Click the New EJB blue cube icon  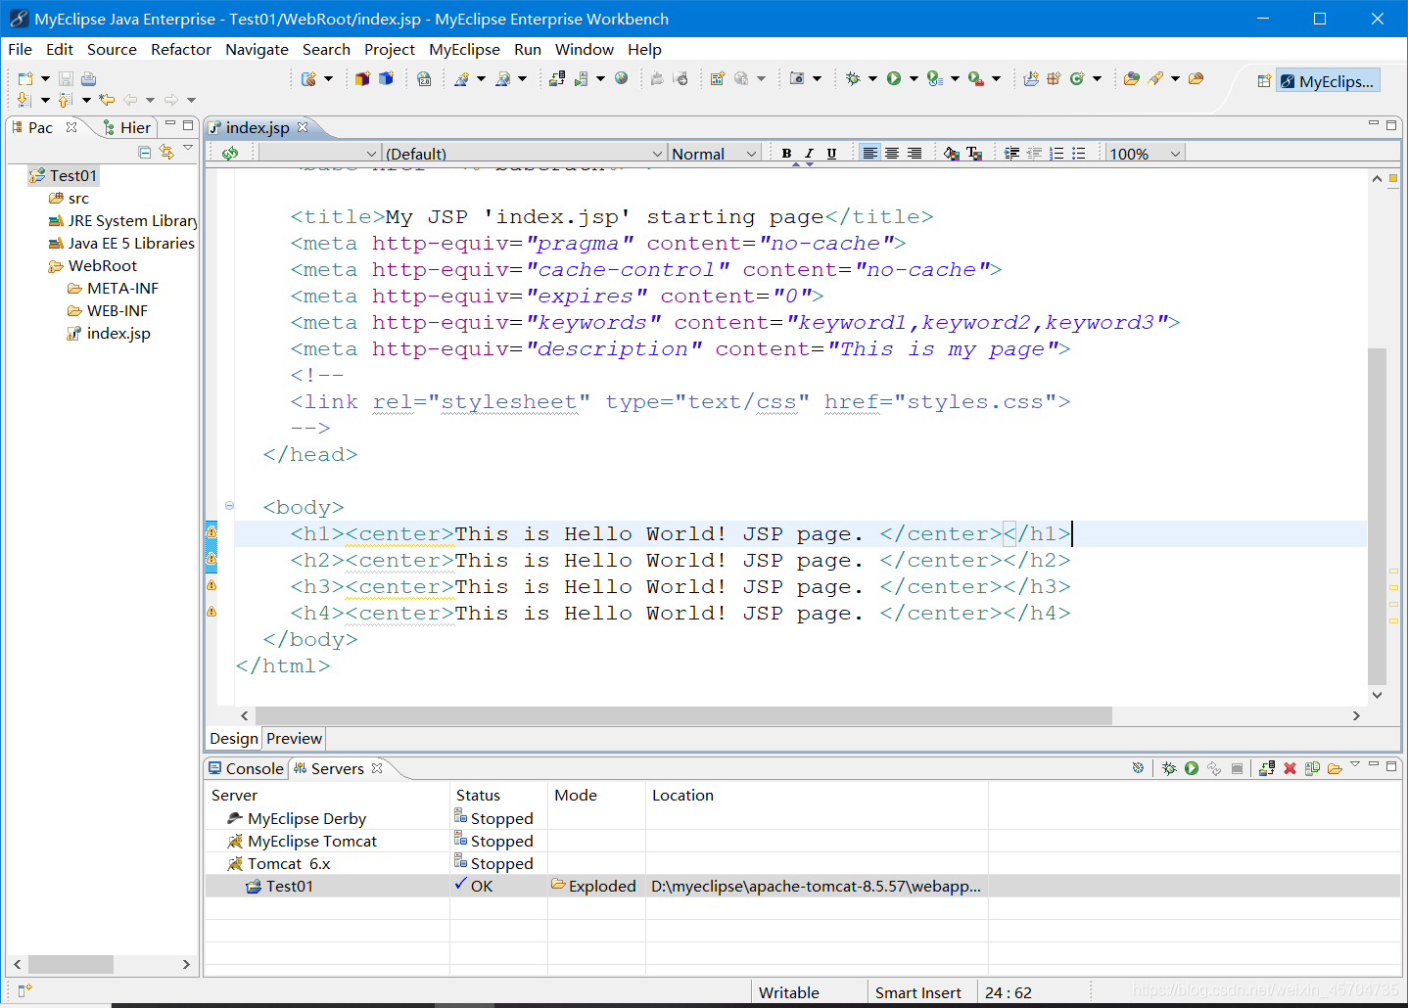click(386, 78)
